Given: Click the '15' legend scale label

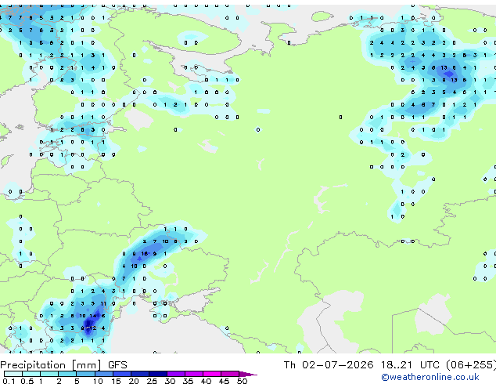Looking at the screenshot, I should pos(116,381).
